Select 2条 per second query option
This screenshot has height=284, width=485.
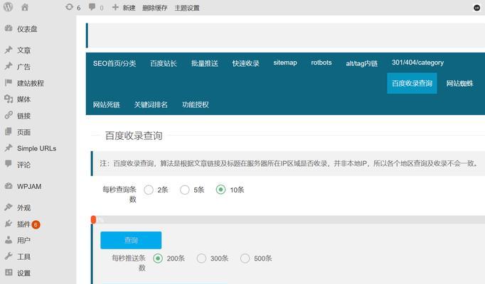click(x=149, y=190)
